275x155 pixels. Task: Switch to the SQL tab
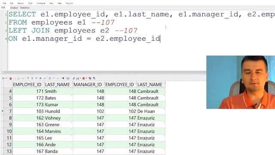[x=3, y=8]
